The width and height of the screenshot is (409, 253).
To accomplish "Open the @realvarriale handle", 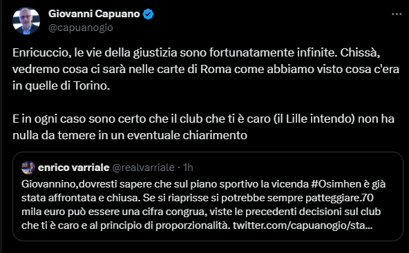I will (x=143, y=168).
